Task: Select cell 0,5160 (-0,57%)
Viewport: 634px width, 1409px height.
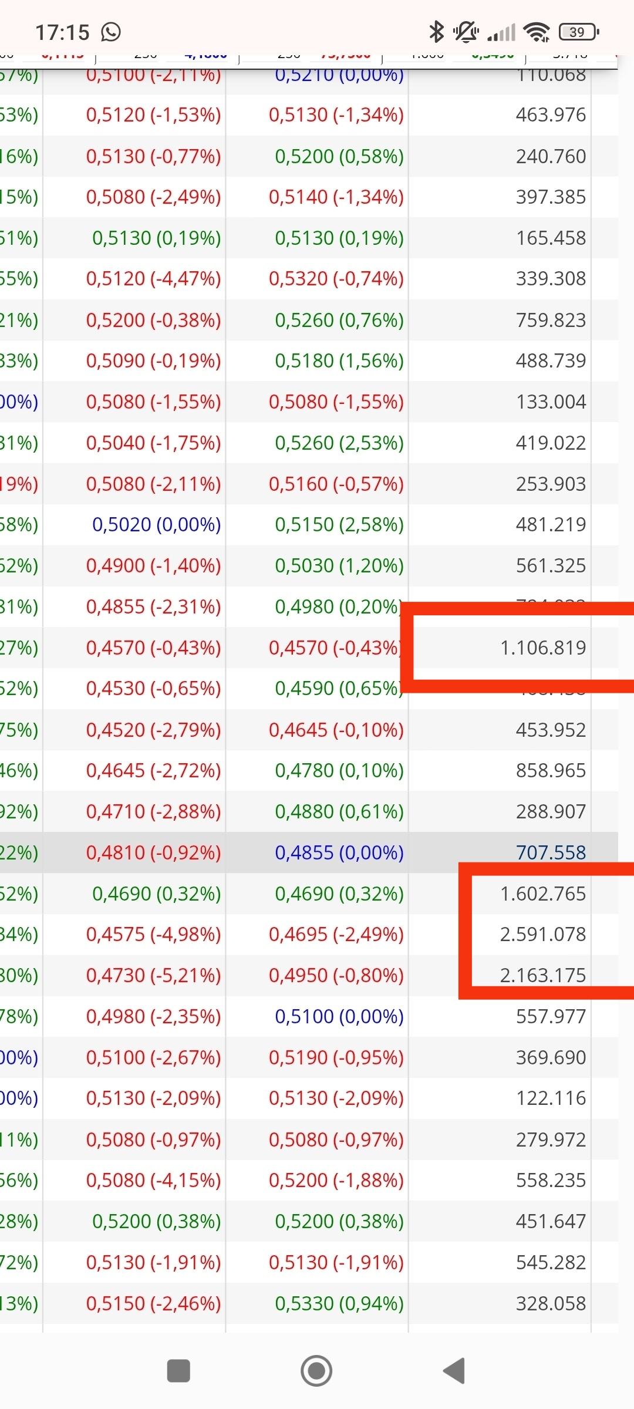Action: 336,484
